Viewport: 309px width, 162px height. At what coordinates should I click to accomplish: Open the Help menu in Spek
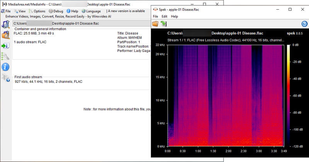pos(175,17)
